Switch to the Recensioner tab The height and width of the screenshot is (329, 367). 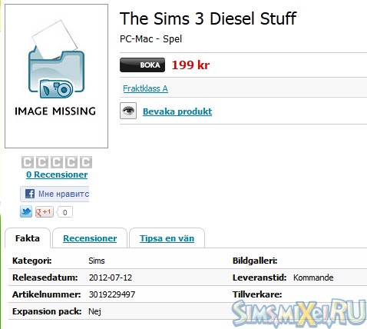point(90,238)
